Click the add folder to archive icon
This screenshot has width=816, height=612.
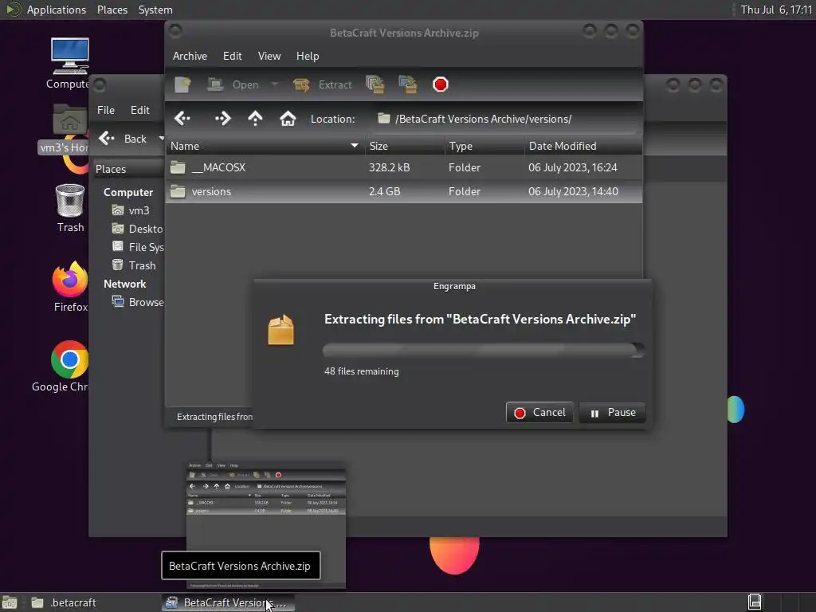[408, 84]
